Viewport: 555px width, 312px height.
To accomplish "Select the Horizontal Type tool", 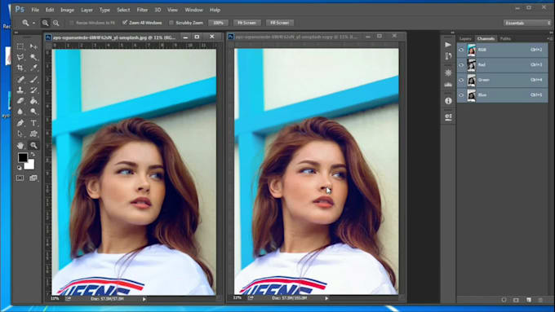I will pos(33,123).
